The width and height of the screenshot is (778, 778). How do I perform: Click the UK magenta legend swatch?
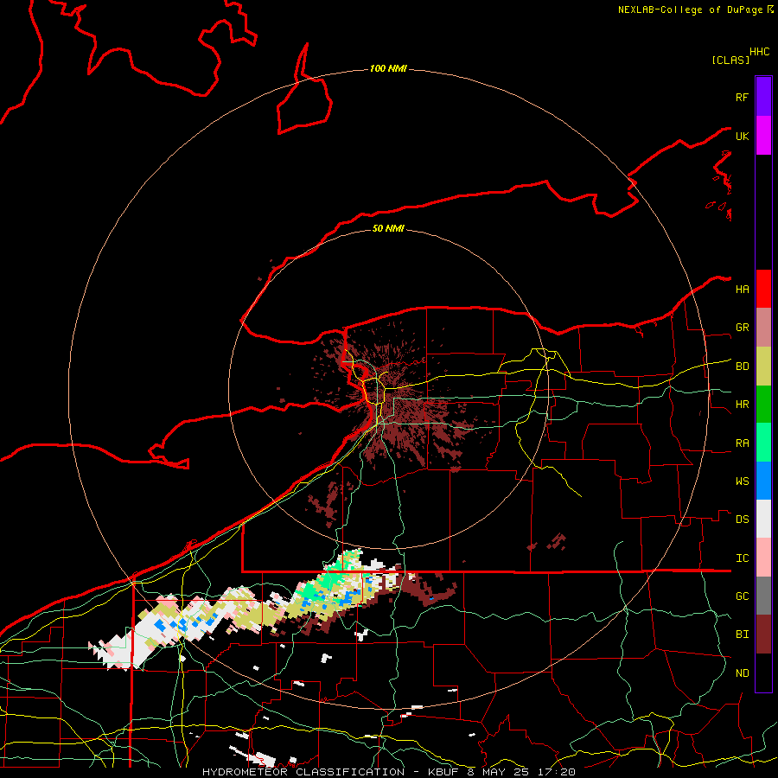(x=763, y=136)
